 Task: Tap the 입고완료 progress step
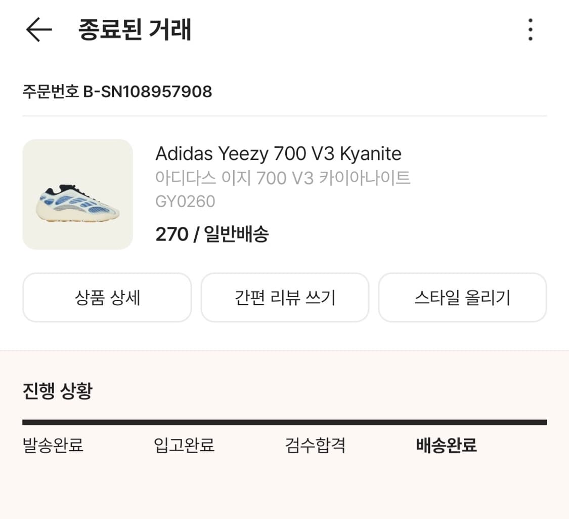point(184,446)
